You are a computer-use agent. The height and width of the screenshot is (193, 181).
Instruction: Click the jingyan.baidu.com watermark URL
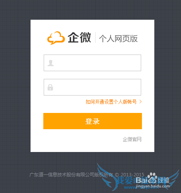pyautogui.click(x=153, y=186)
